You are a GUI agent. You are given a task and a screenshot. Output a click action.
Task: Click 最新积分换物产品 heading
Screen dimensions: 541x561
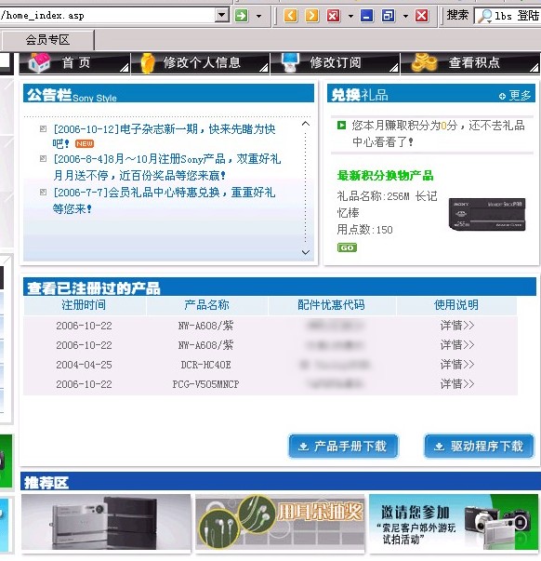(x=386, y=176)
